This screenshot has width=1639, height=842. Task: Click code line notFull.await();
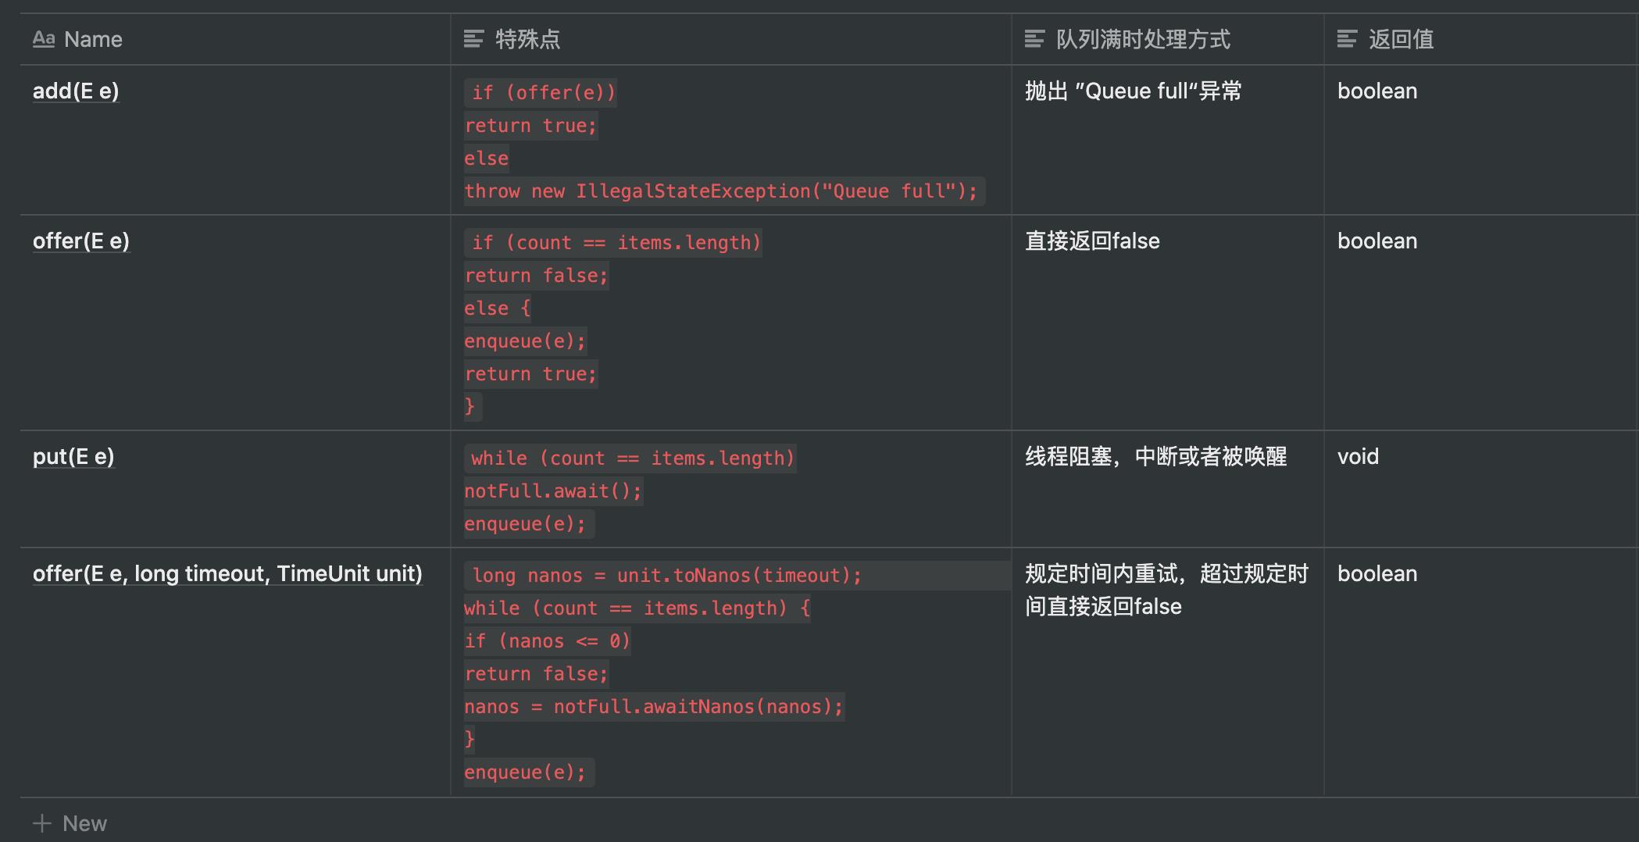tap(553, 491)
